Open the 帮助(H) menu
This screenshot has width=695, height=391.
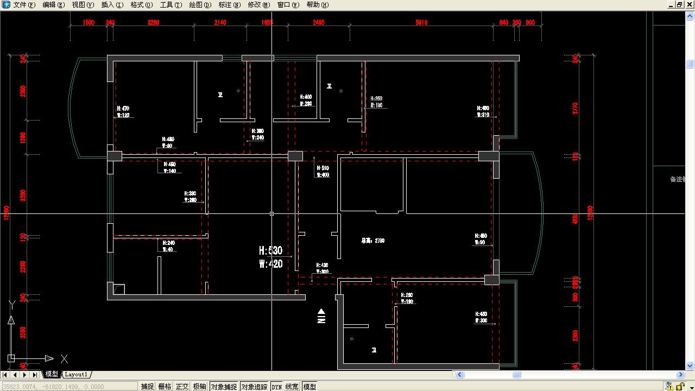click(318, 5)
